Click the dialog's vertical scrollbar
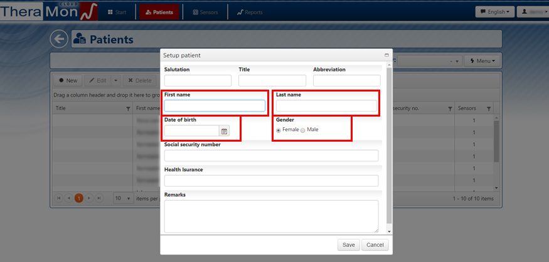This screenshot has height=262, width=549. [390, 144]
